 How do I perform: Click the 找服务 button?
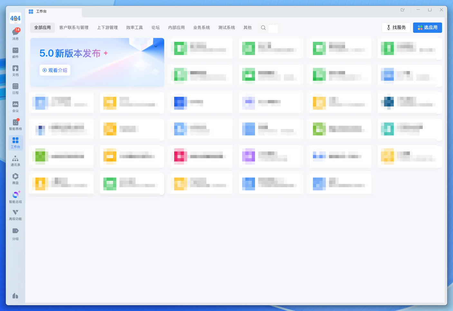click(396, 28)
